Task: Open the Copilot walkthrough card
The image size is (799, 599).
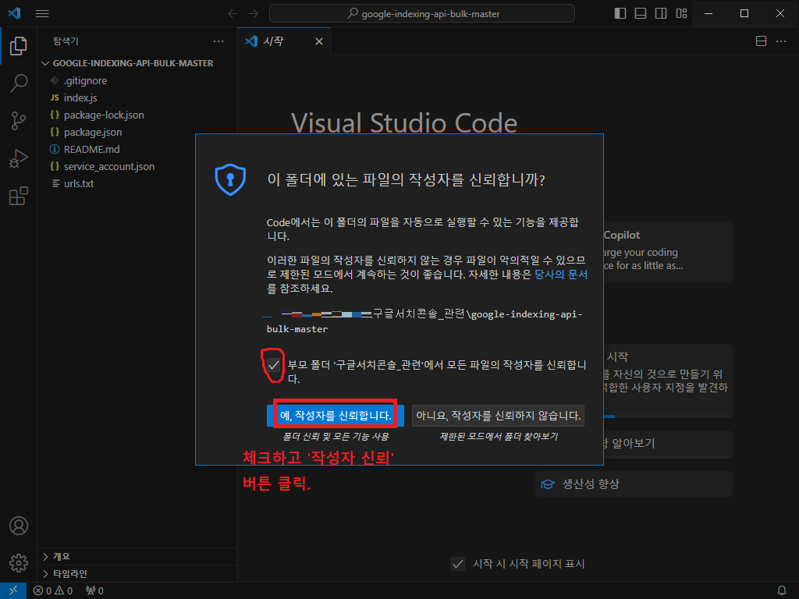Action: (668, 252)
